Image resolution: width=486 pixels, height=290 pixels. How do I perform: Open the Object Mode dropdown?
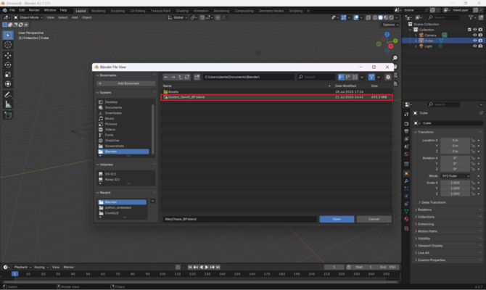click(x=28, y=17)
